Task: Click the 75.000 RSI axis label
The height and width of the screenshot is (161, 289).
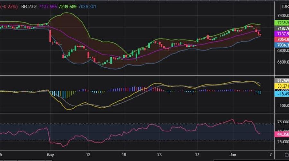Action: tap(283, 122)
